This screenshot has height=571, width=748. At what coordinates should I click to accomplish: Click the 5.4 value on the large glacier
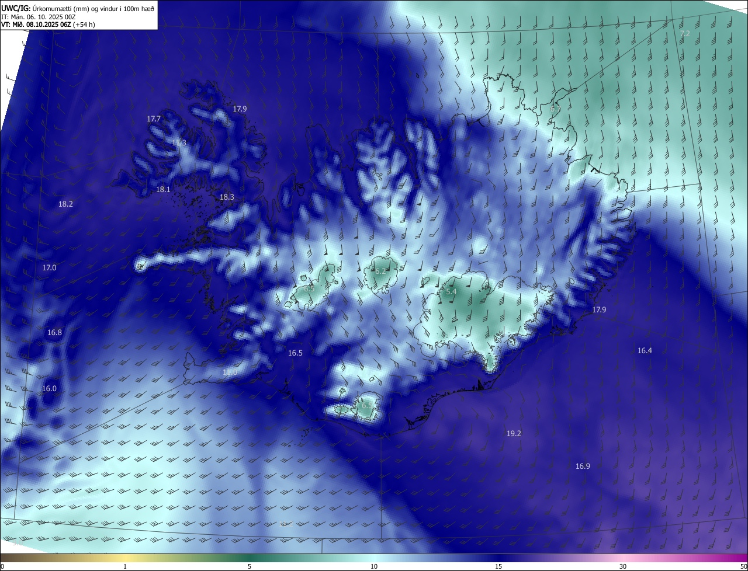(x=451, y=291)
